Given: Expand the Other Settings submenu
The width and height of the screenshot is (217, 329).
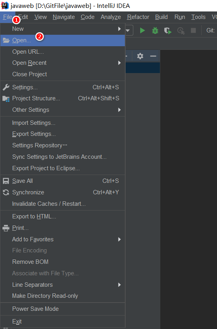Looking at the screenshot, I should [63, 110].
